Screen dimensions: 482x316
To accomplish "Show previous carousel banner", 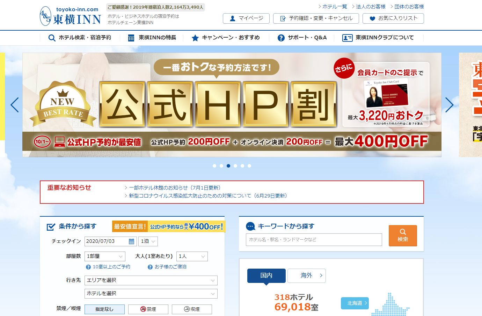I will (15, 105).
